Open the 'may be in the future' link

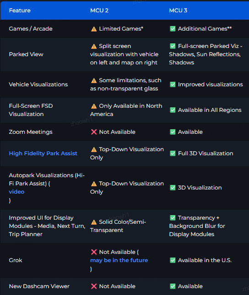pyautogui.click(x=119, y=260)
